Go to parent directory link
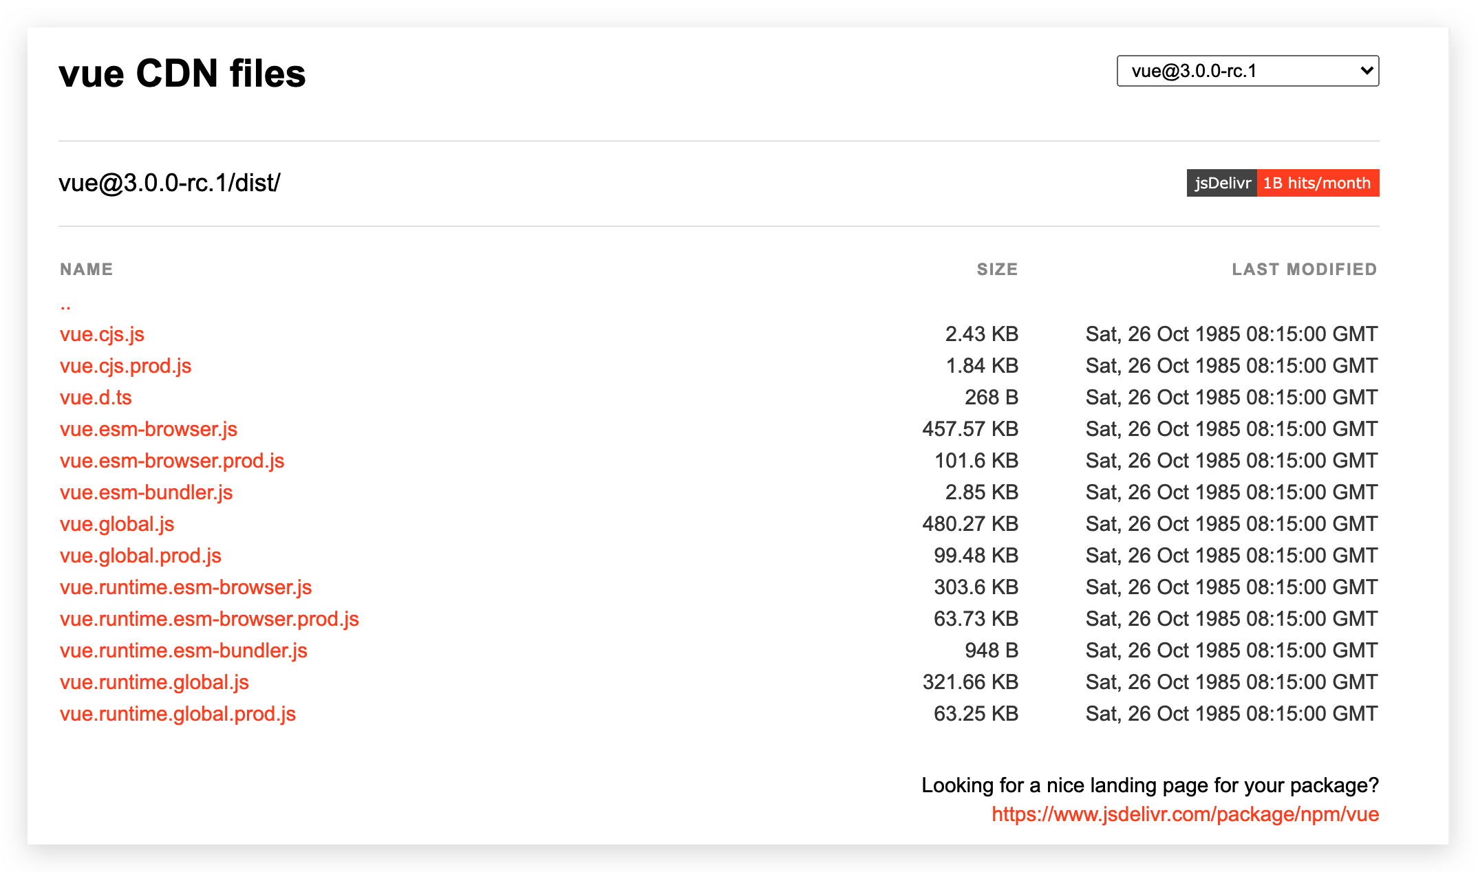 click(65, 305)
